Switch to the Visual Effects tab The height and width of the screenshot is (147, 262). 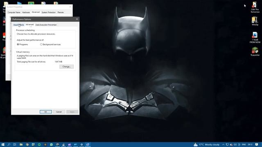pyautogui.click(x=18, y=25)
